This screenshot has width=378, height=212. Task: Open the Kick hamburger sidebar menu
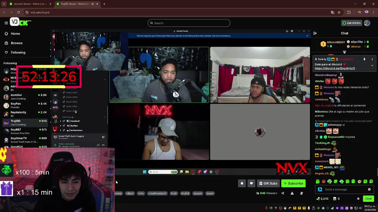point(6,23)
